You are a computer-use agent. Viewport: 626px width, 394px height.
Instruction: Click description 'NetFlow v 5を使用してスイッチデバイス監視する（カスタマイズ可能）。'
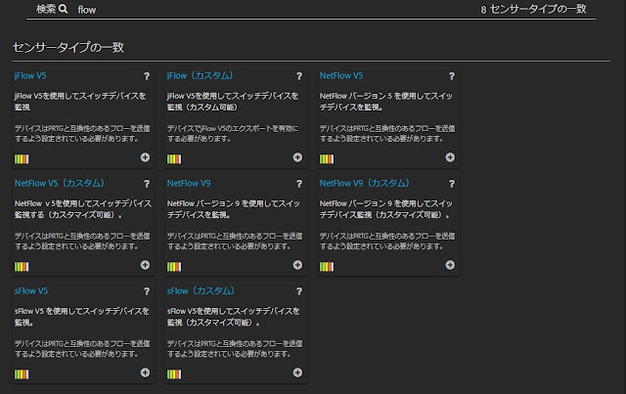tap(83, 209)
